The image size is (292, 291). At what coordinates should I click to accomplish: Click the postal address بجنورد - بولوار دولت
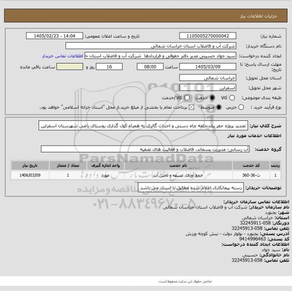click(x=222, y=234)
